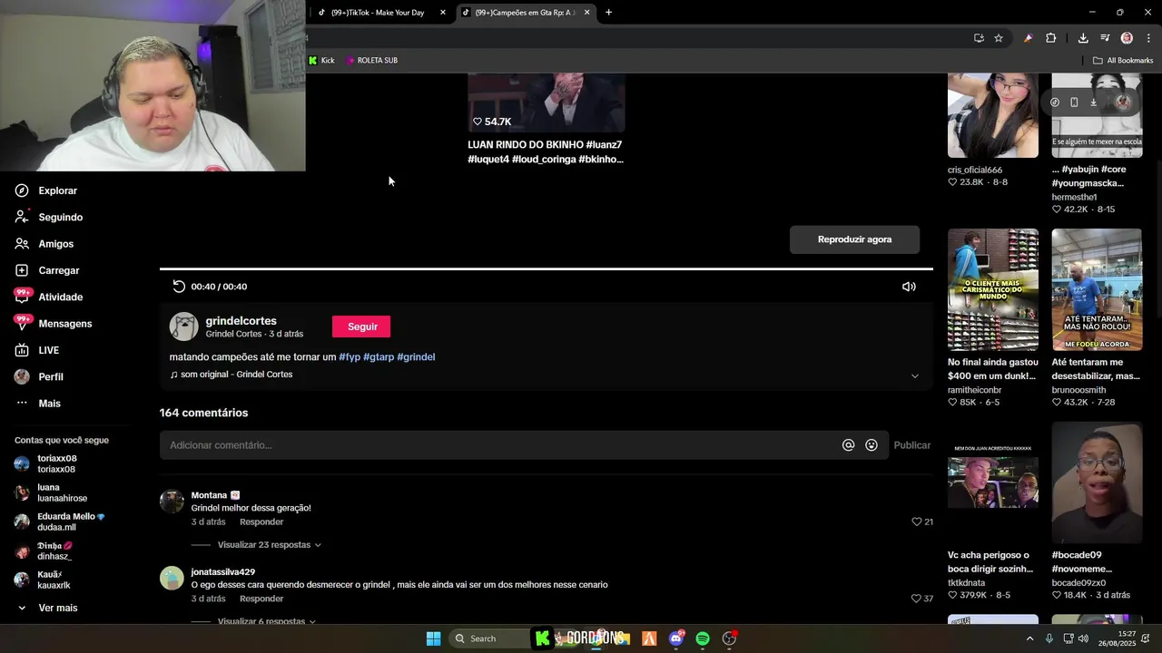Open browser Extensions puzzle icon
Image resolution: width=1162 pixels, height=653 pixels.
coord(1050,38)
